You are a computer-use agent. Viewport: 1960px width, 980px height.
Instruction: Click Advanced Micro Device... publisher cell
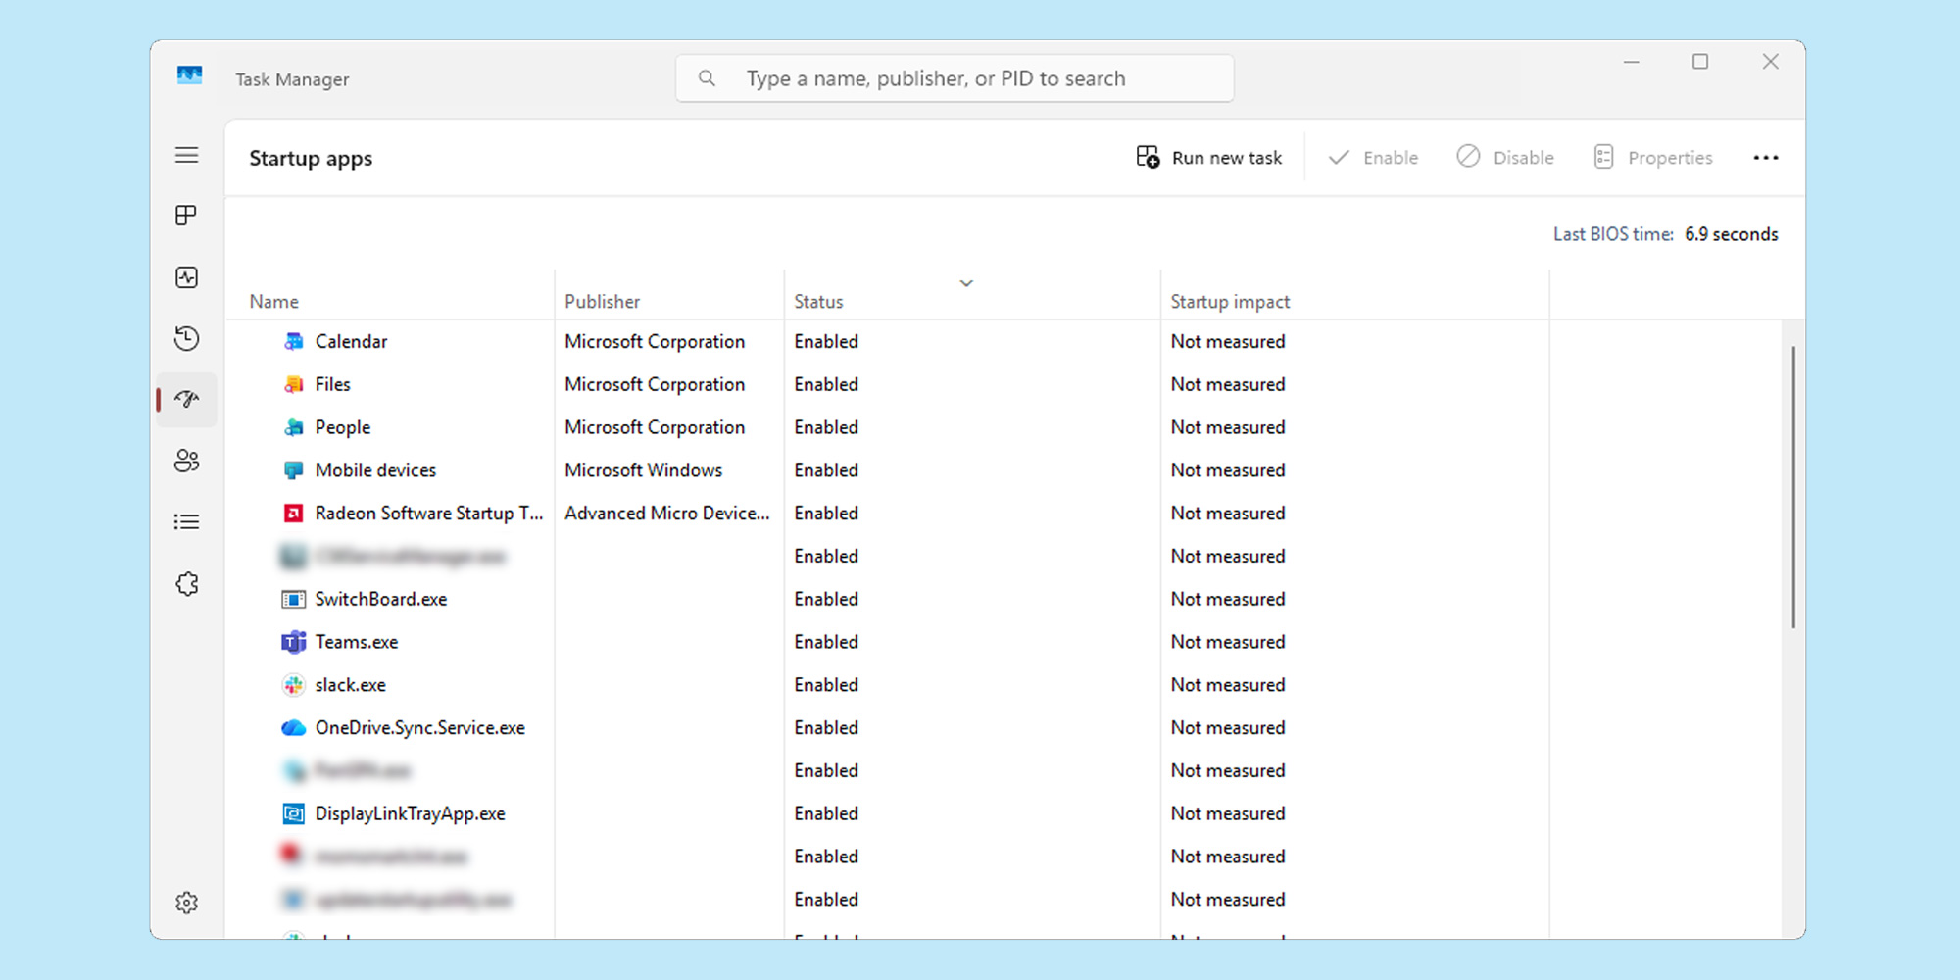pos(667,514)
